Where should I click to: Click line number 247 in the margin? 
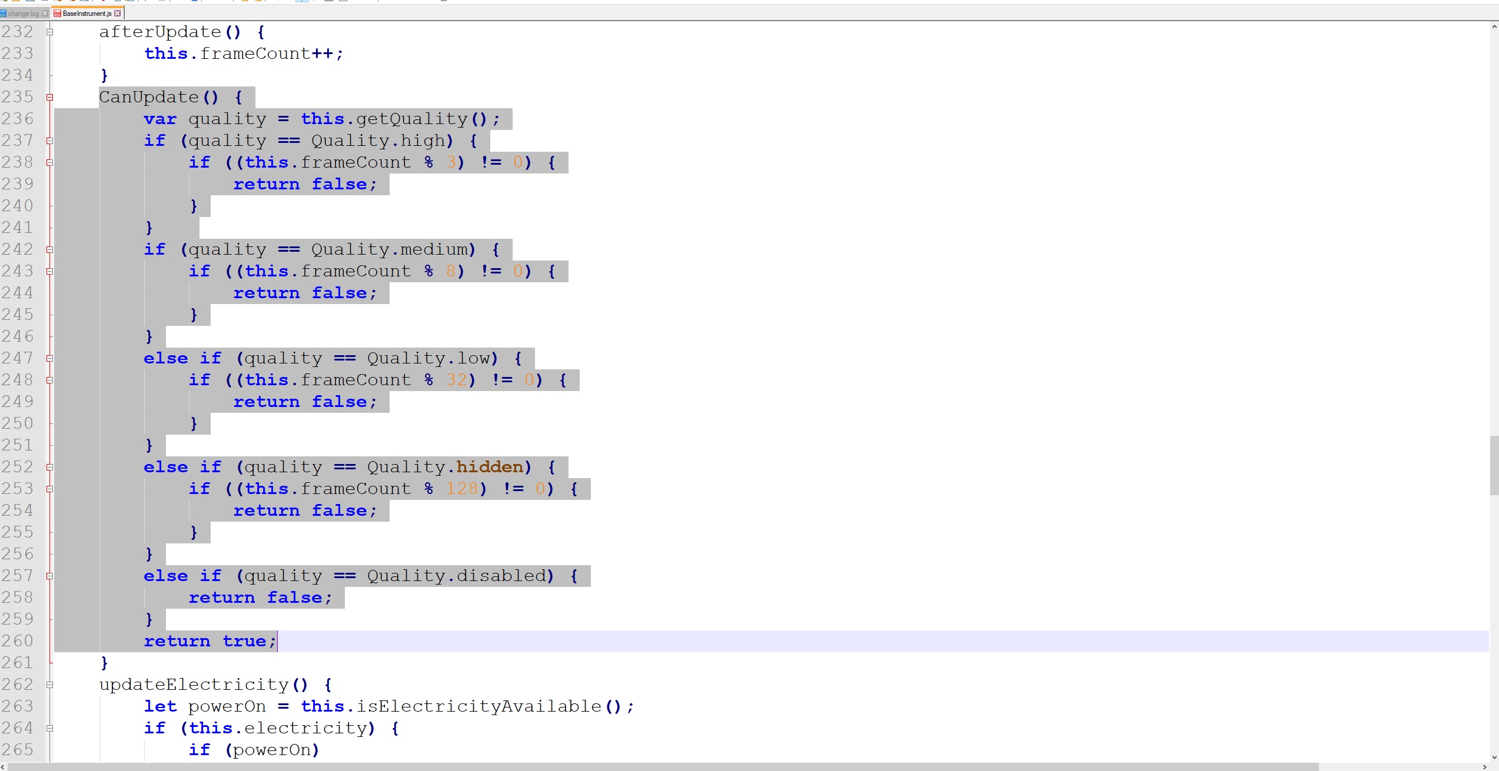[x=18, y=358]
